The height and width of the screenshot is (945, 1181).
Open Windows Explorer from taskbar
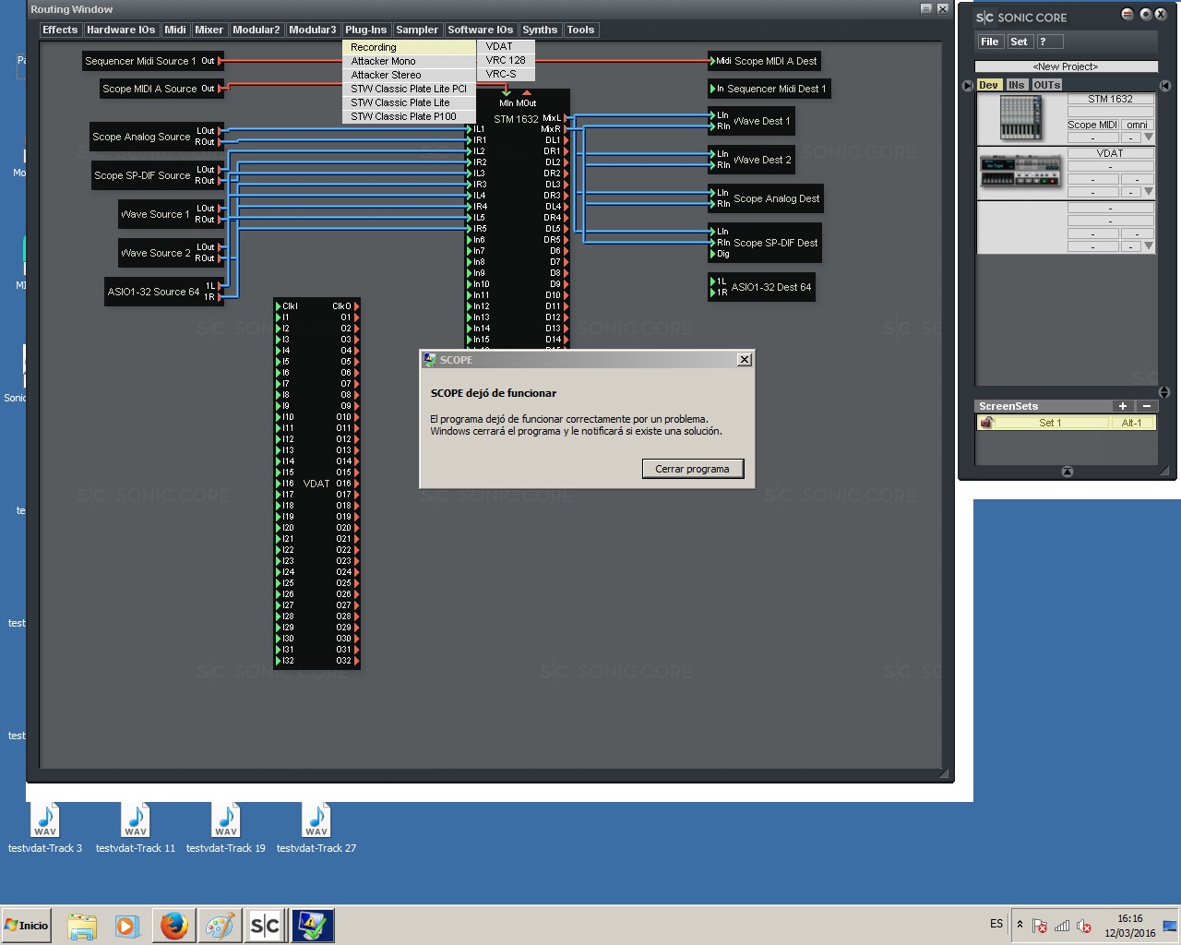point(82,926)
